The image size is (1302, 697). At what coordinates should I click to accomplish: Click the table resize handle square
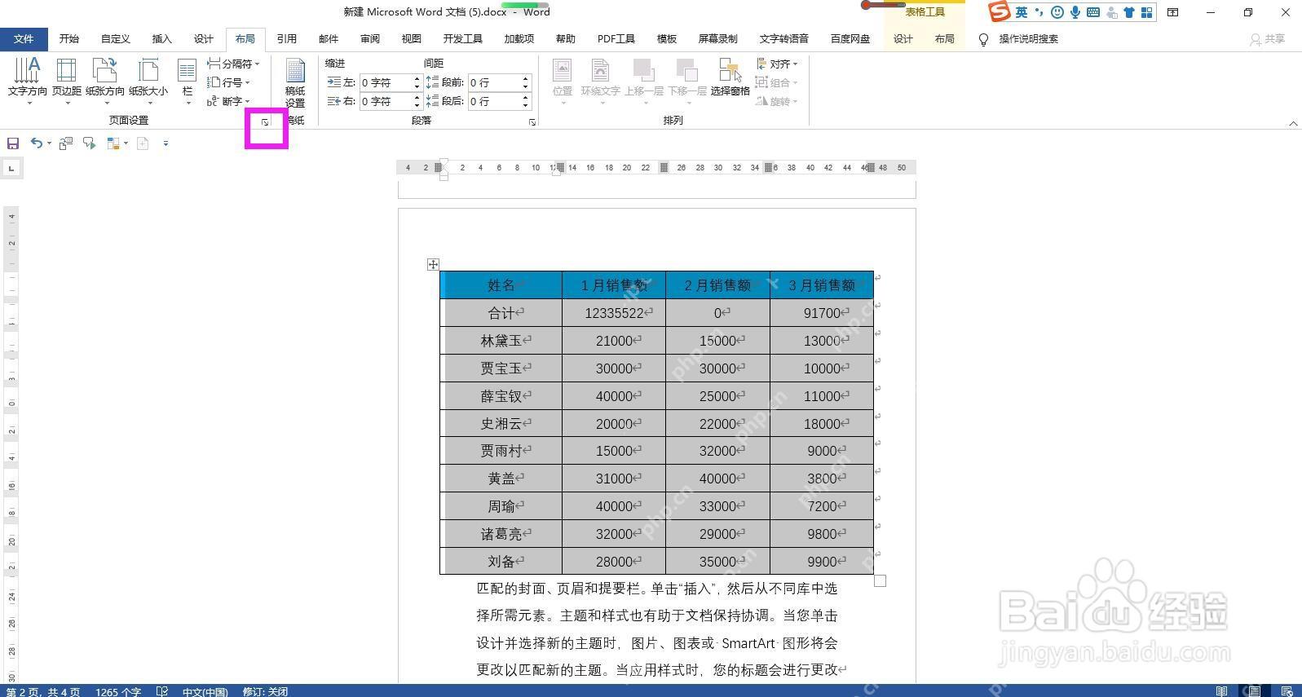880,581
